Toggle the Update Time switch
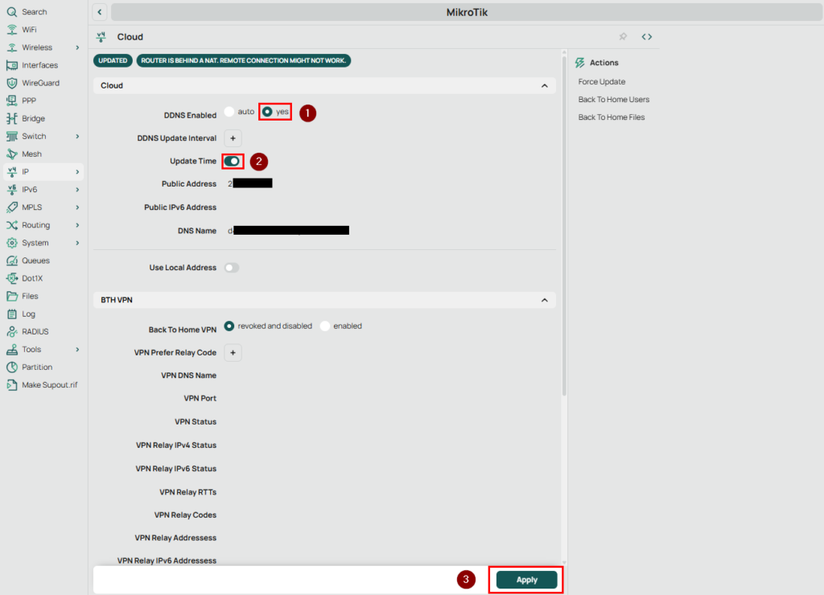The image size is (824, 595). [233, 162]
